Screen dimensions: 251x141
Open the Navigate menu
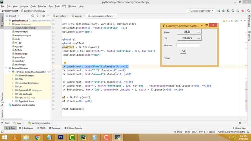pos(24,6)
